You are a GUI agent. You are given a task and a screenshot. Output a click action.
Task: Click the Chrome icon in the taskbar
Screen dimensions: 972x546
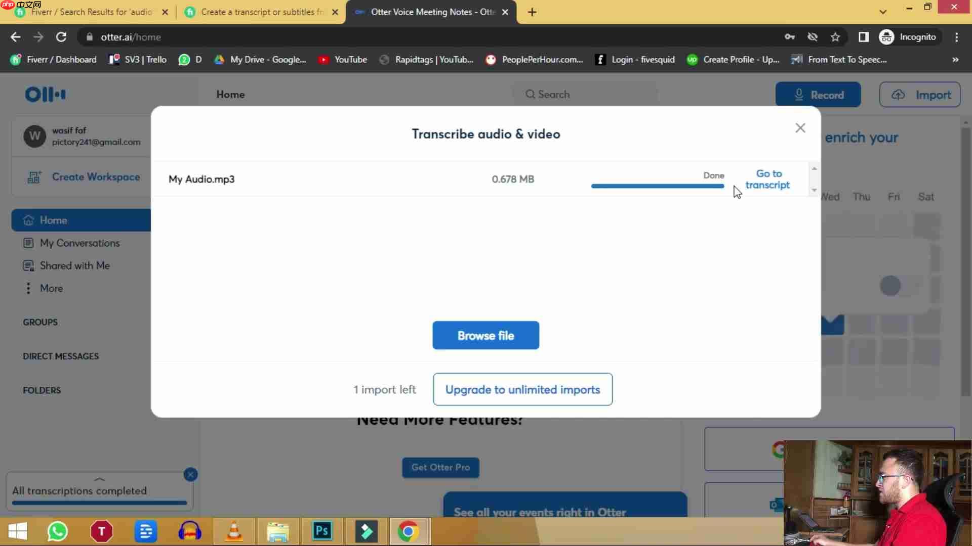408,531
